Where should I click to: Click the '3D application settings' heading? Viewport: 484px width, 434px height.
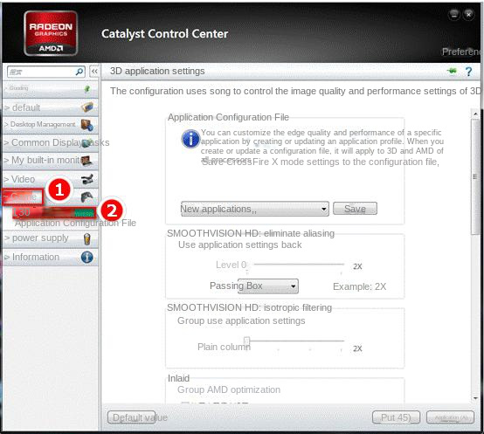point(157,71)
